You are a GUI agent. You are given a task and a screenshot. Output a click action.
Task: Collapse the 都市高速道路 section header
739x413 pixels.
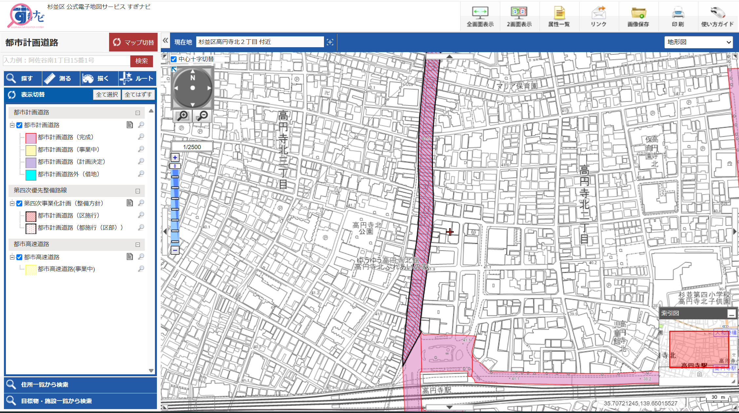tap(138, 245)
